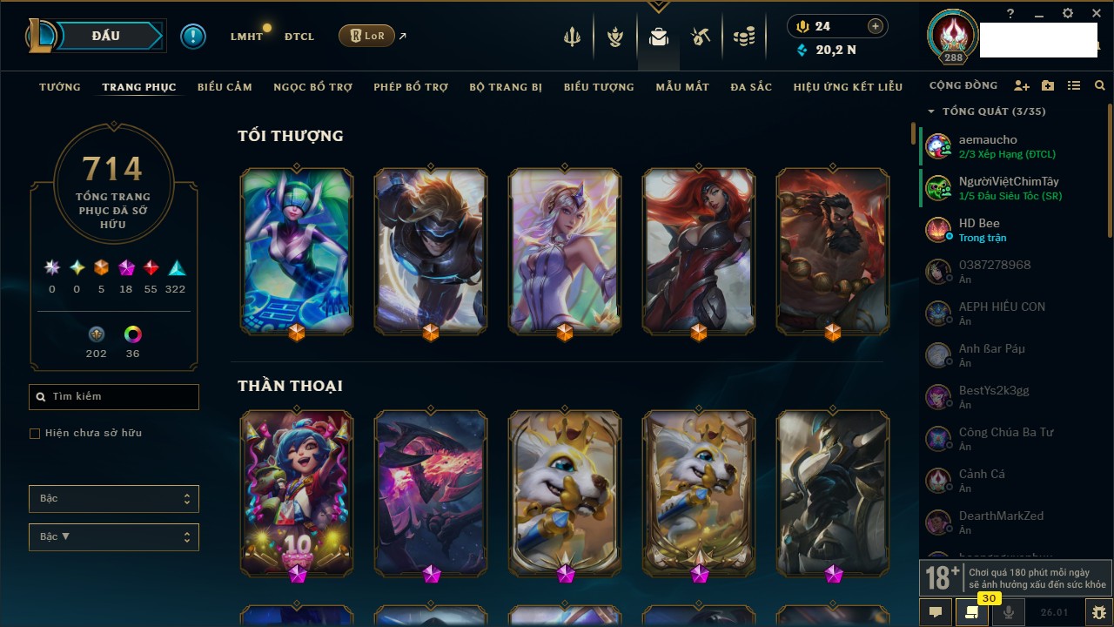The height and width of the screenshot is (627, 1114).
Task: Tick the 'Hiện chưa sở hữu' checkbox
Action: pos(35,433)
